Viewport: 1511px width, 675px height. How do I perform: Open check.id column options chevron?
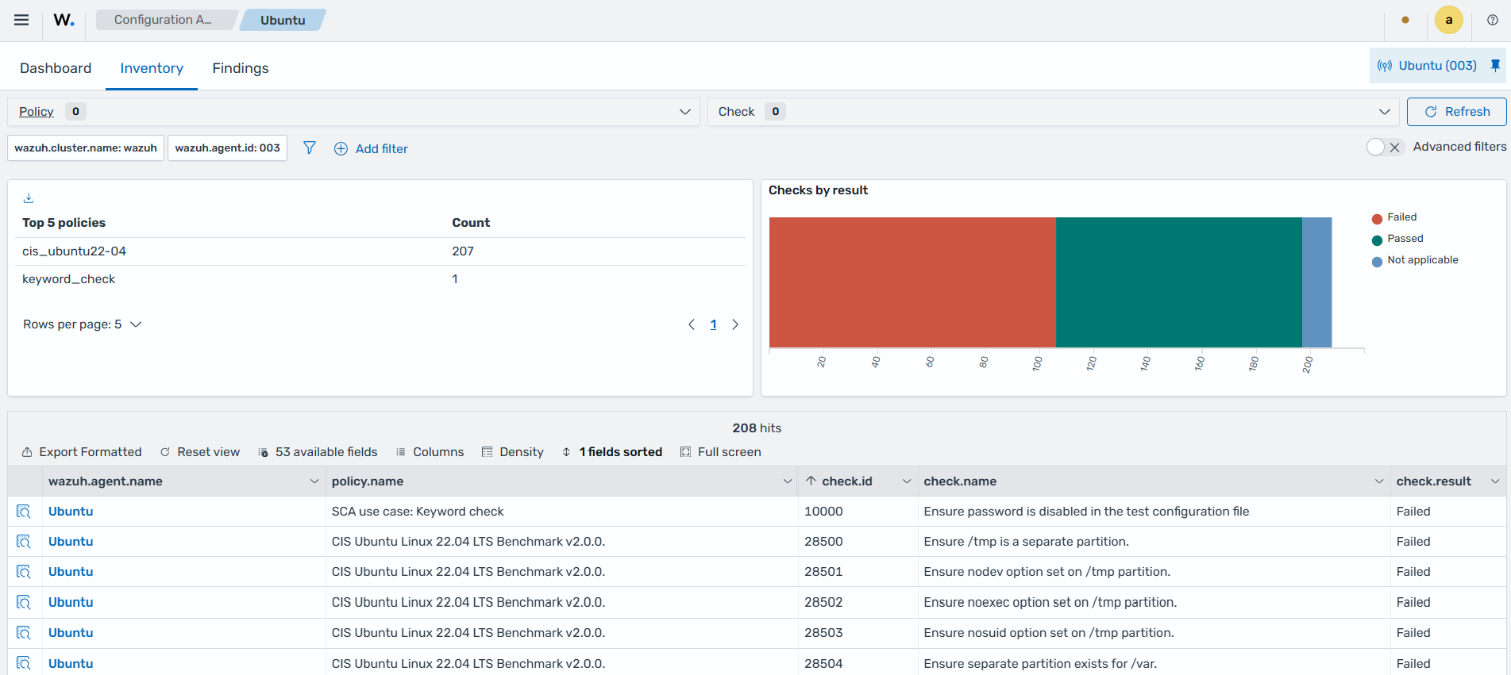(x=907, y=481)
